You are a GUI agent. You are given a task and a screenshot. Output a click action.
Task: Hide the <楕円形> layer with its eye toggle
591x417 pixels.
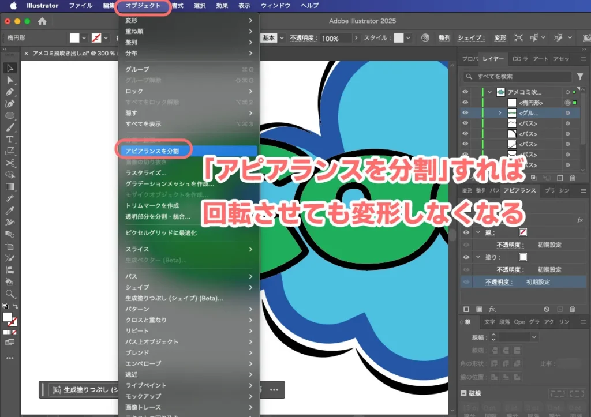(465, 103)
